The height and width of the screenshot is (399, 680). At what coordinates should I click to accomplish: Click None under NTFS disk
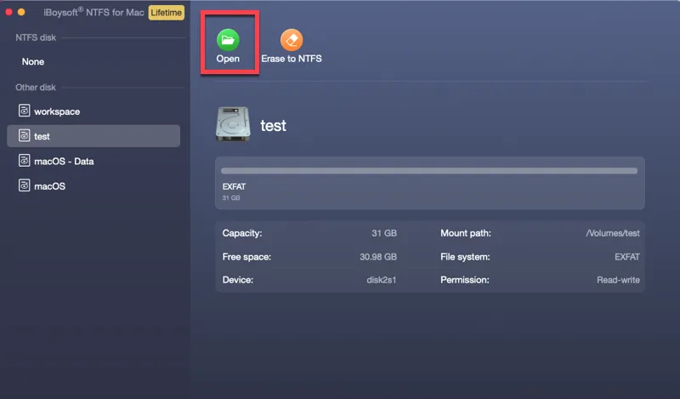(x=33, y=62)
